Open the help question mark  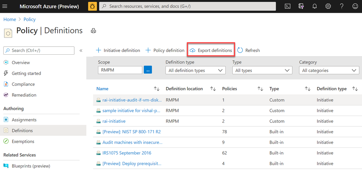342,7
